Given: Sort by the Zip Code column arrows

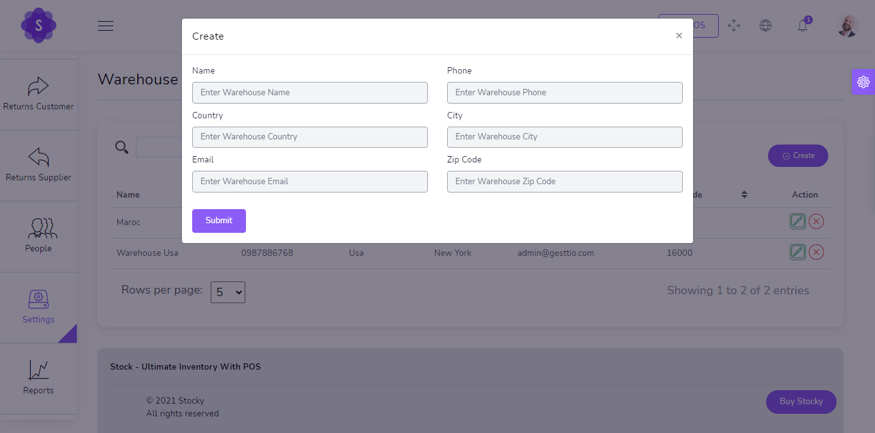Looking at the screenshot, I should point(744,194).
